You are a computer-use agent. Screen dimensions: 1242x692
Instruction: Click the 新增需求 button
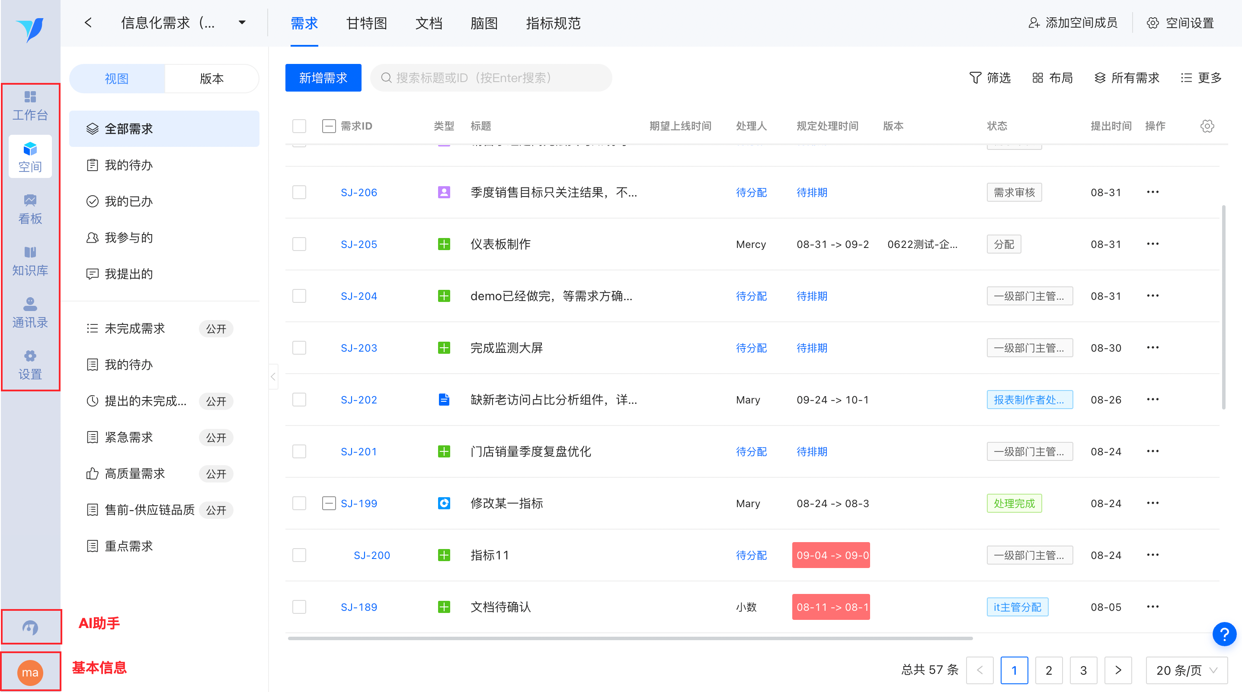323,78
